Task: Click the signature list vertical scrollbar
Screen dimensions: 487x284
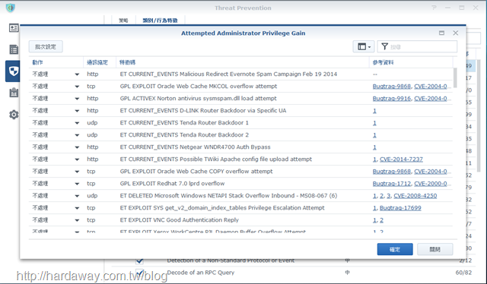Action: [x=455, y=77]
